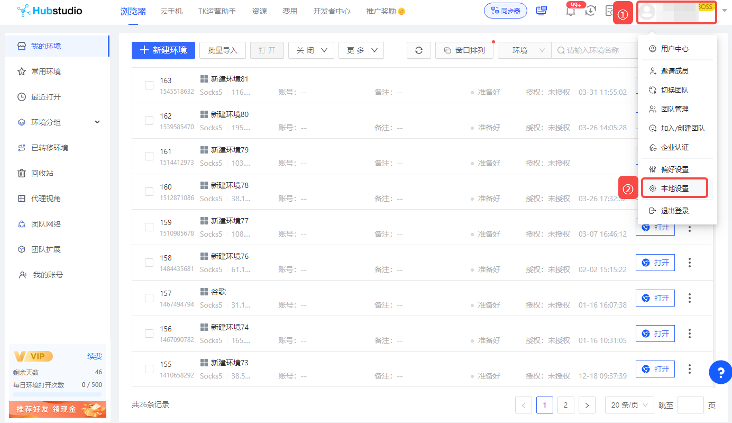Image resolution: width=732 pixels, height=423 pixels.
Task: Check the box next to 谷歌 environment 157
Action: coord(149,298)
